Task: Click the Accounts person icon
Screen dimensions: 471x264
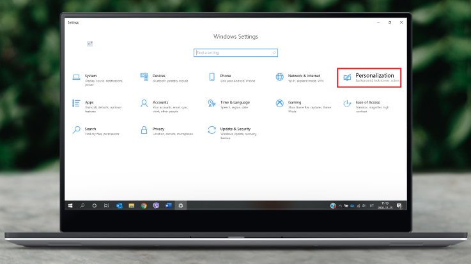Action: [x=144, y=103]
